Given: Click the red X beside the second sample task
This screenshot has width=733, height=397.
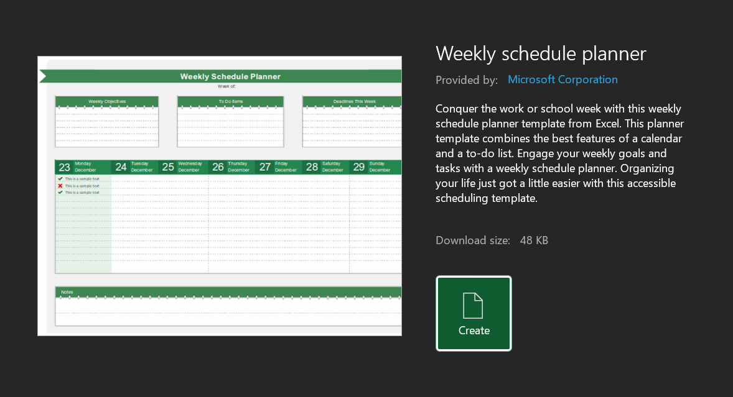Looking at the screenshot, I should coord(60,185).
